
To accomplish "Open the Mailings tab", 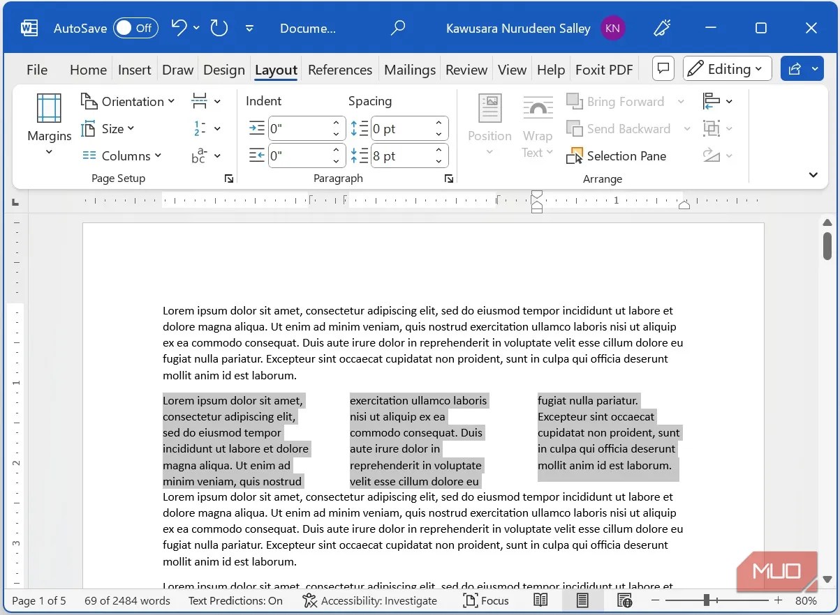I will click(x=410, y=70).
